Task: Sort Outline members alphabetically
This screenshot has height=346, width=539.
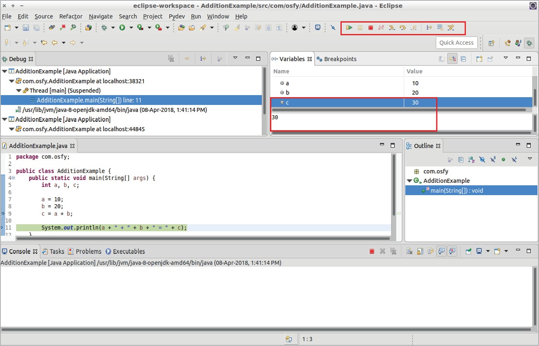Action: 471,159
